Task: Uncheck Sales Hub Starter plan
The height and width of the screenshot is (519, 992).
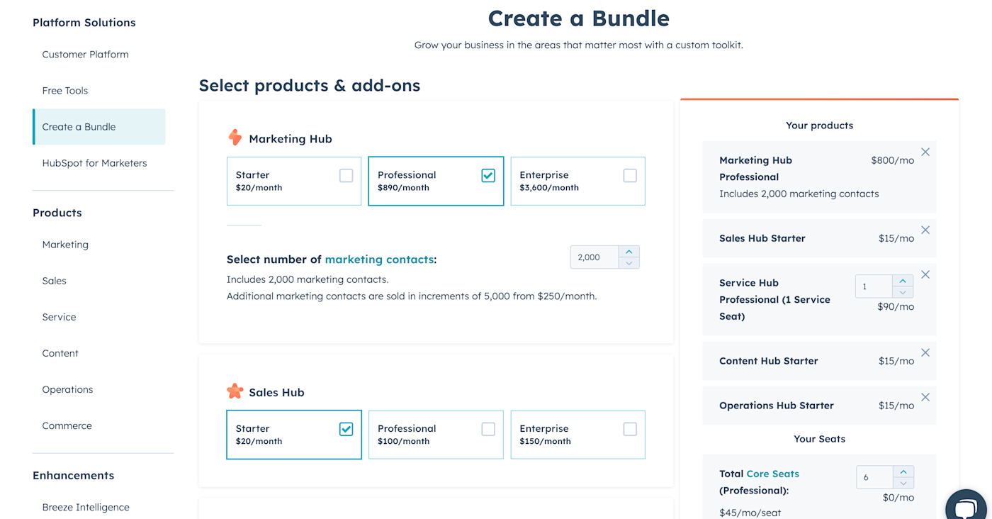Action: pyautogui.click(x=346, y=429)
